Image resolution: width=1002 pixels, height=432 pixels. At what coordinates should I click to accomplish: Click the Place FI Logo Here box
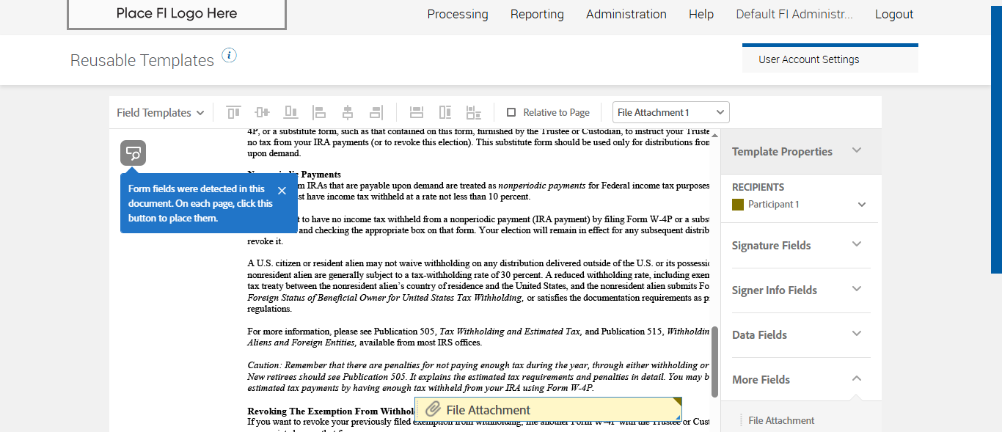177,14
